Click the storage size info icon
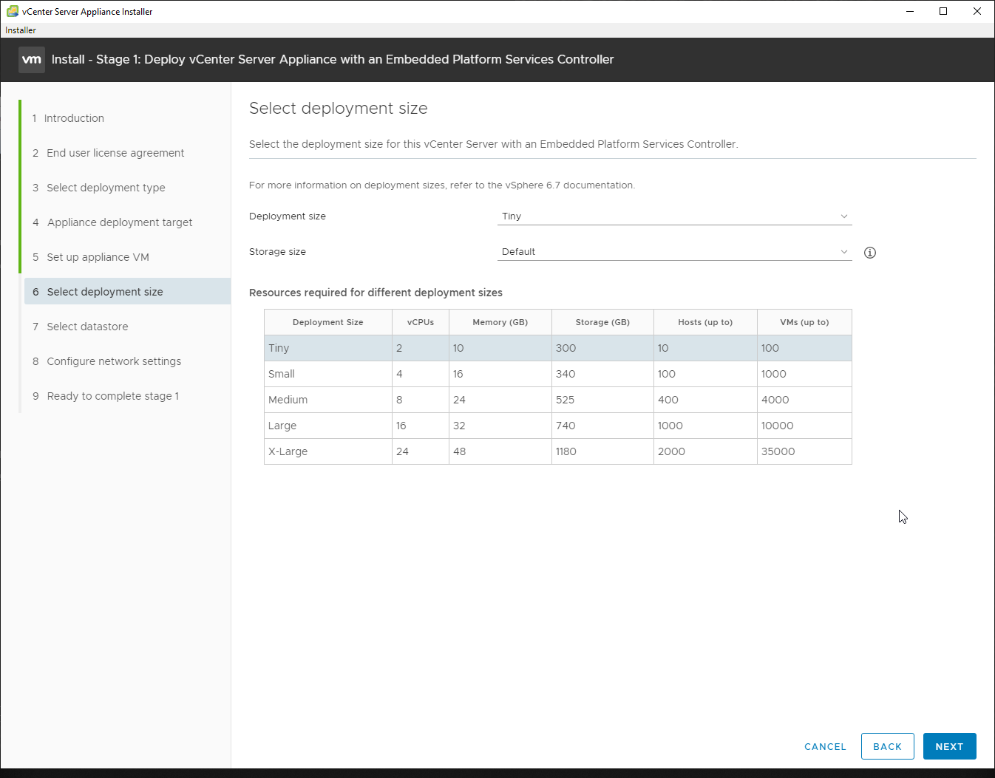The image size is (995, 778). [x=870, y=253]
